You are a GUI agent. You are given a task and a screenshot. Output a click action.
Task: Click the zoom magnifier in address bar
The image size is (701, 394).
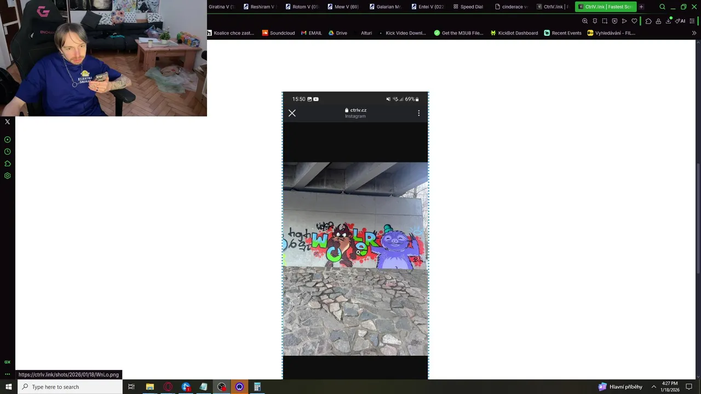585,21
